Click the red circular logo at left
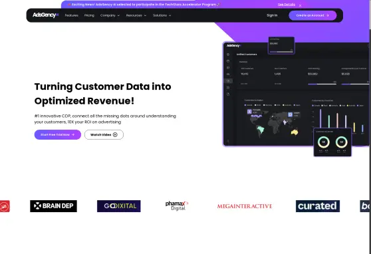Image resolution: width=371 pixels, height=254 pixels. 5,206
